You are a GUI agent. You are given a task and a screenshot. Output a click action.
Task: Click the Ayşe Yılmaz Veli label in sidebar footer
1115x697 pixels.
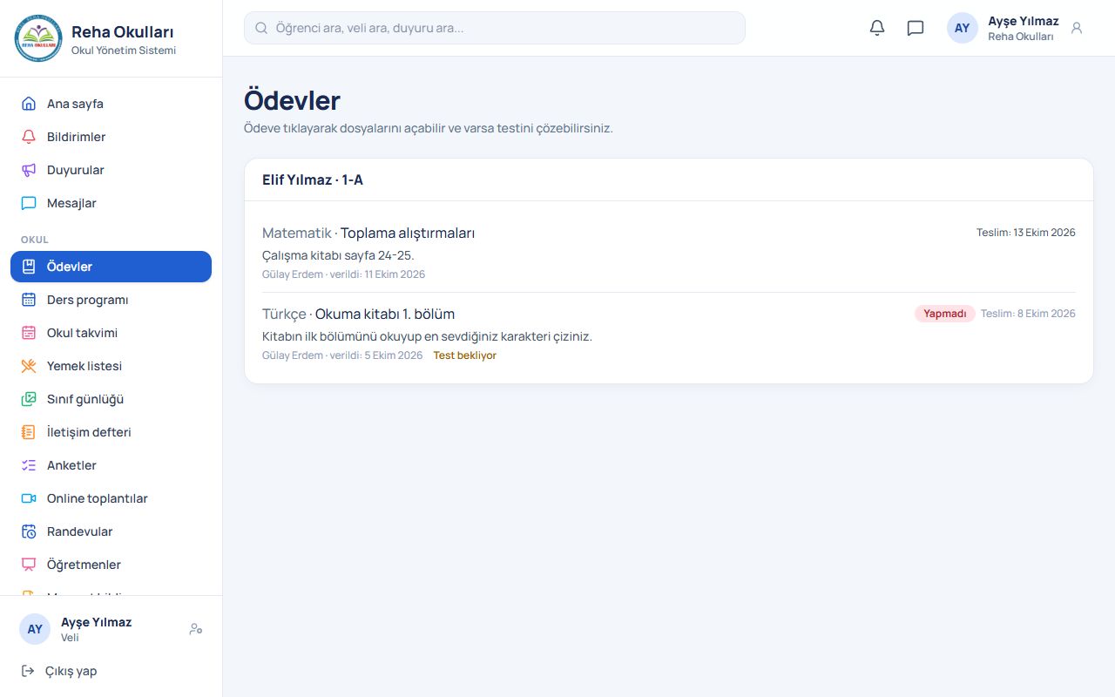96,629
